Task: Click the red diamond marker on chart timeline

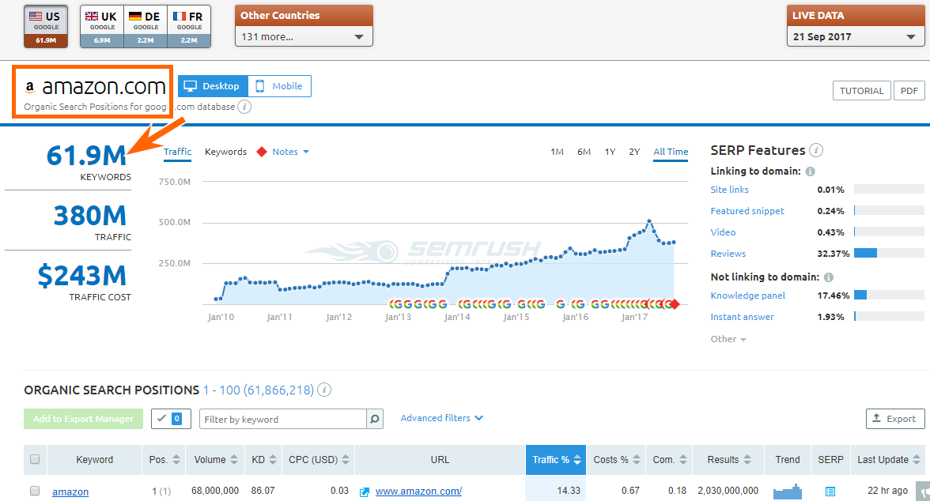Action: click(x=675, y=304)
